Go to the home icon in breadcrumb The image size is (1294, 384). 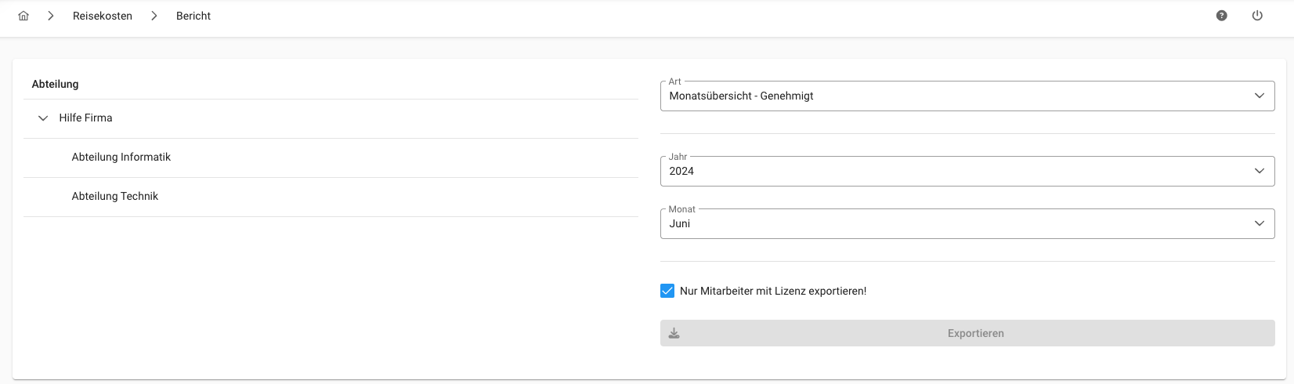(x=23, y=16)
